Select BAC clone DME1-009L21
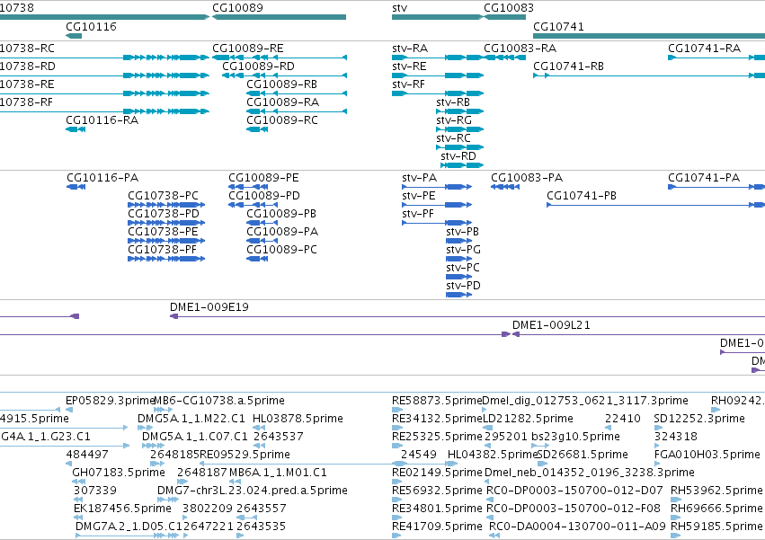The height and width of the screenshot is (540, 765). (638, 334)
